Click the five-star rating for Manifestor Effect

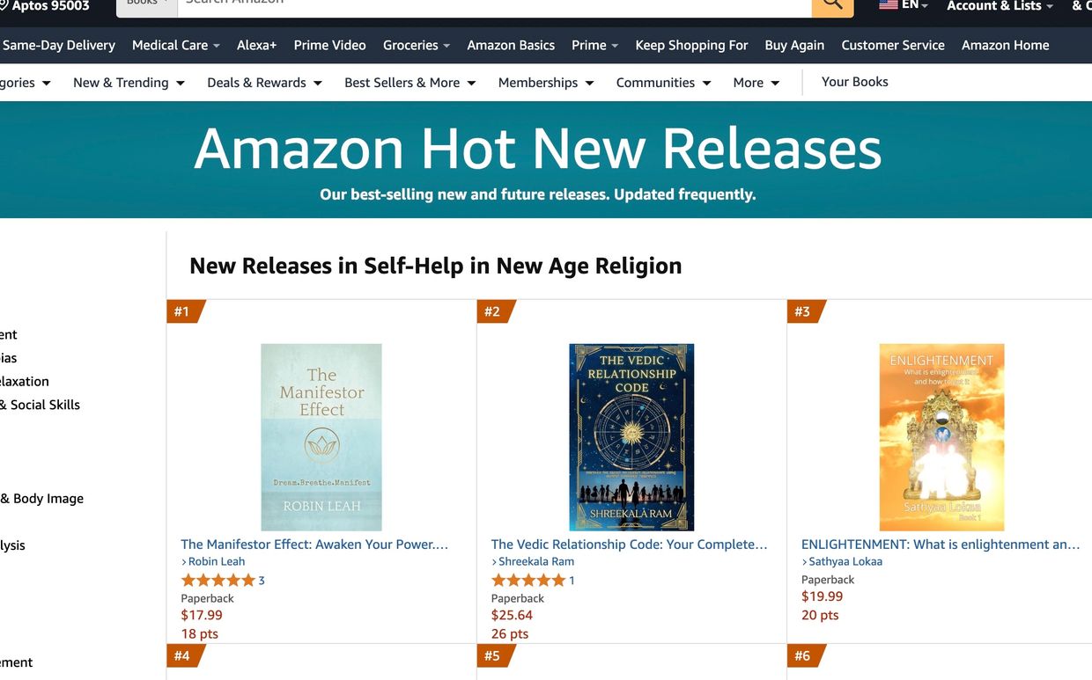218,581
